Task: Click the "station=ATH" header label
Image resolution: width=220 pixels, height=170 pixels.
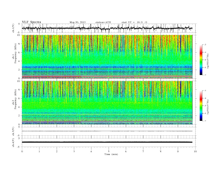Action: click(x=103, y=22)
